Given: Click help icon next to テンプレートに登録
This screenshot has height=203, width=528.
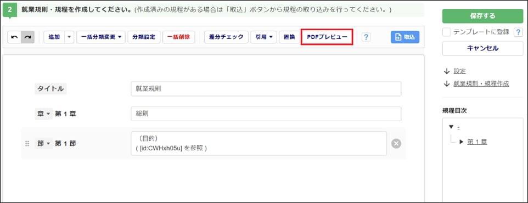Looking at the screenshot, I should (518, 32).
